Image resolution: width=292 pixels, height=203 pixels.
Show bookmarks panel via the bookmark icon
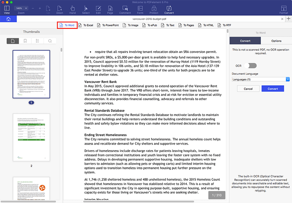(x=25, y=41)
